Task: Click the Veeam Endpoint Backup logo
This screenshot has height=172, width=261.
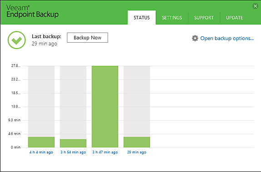Action: [32, 11]
